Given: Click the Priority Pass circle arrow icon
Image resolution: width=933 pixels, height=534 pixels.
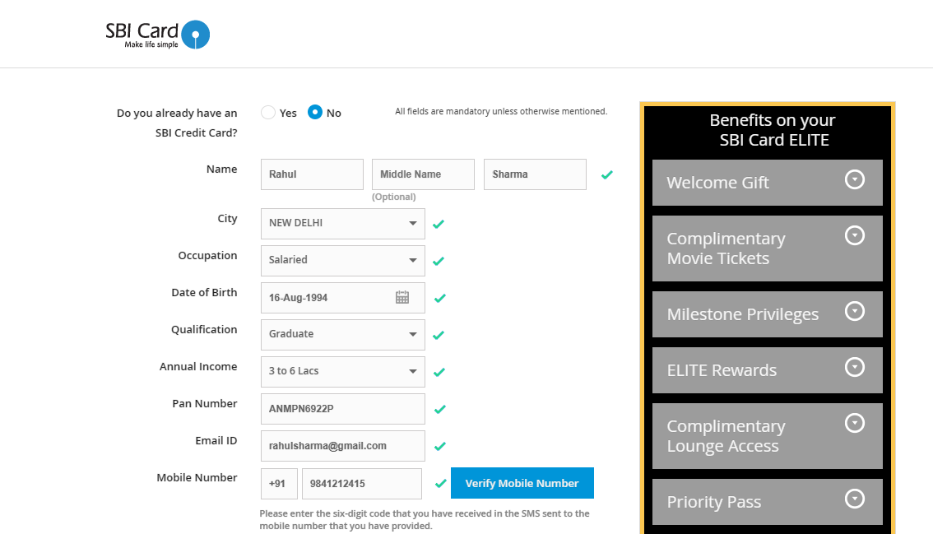Looking at the screenshot, I should (855, 499).
